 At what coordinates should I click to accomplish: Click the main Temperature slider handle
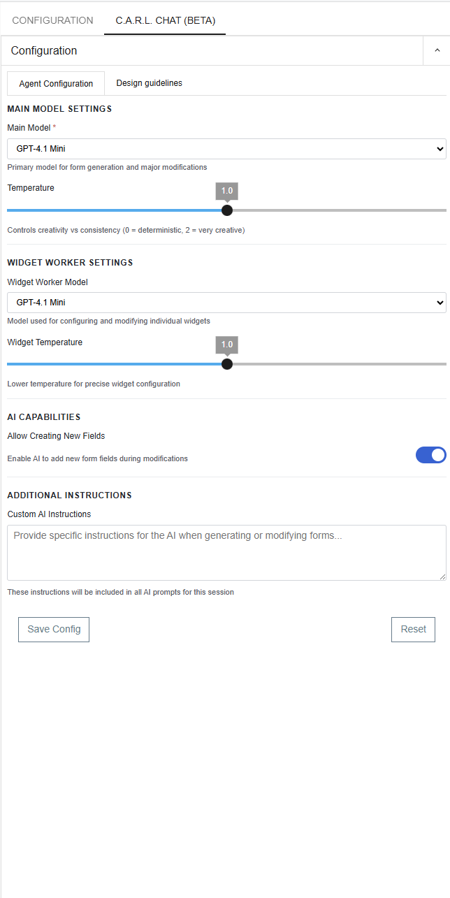click(227, 210)
